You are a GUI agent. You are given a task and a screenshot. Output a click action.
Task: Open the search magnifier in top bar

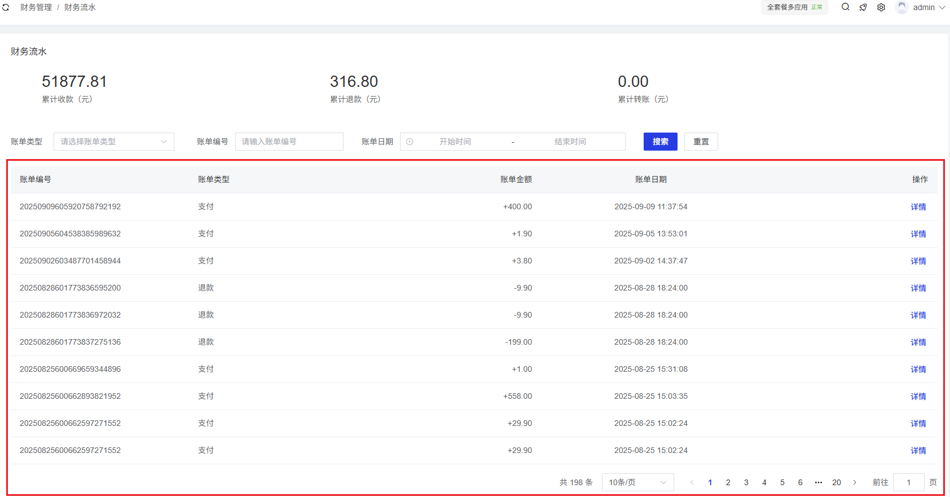pos(845,7)
